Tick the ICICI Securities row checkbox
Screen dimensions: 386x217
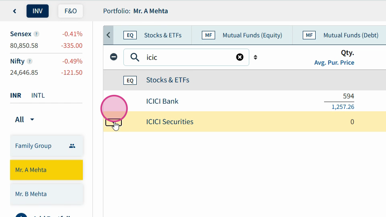[113, 122]
